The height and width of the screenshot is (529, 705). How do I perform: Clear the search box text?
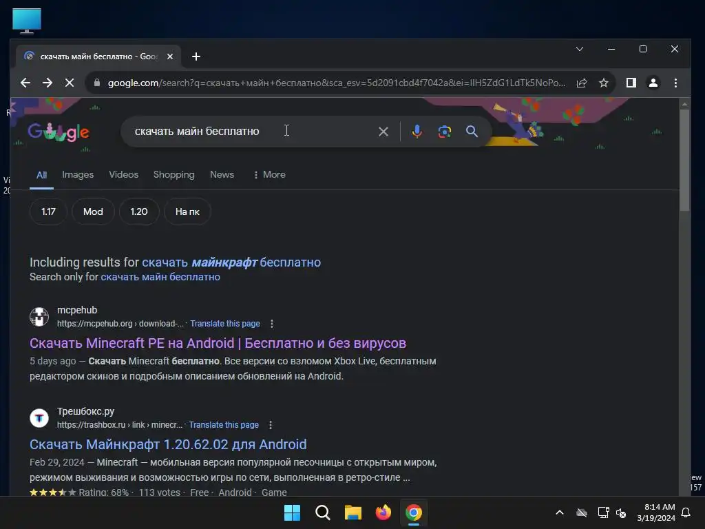click(383, 132)
